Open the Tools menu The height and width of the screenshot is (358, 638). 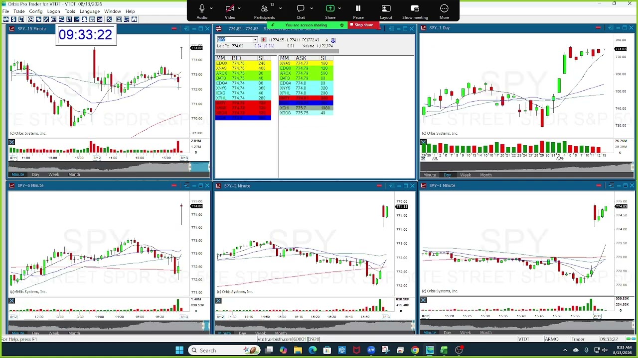pos(70,11)
